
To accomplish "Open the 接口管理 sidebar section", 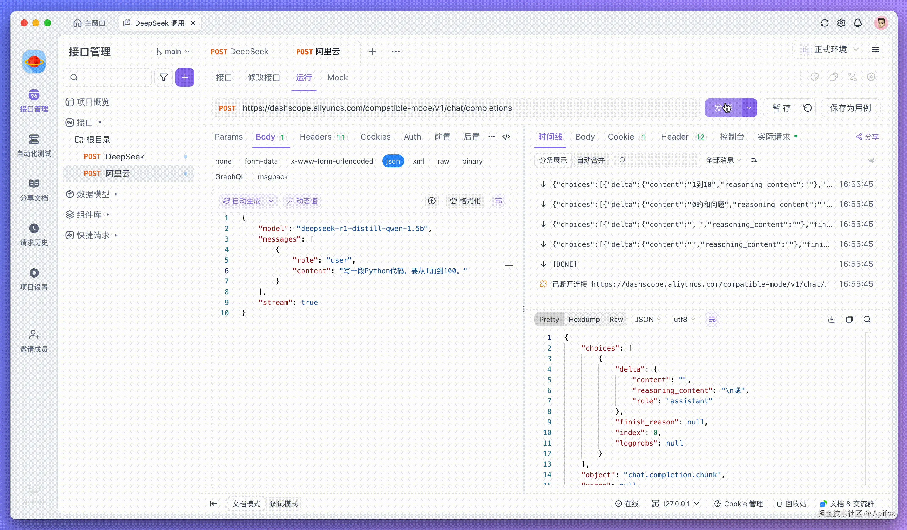I will coord(34,101).
